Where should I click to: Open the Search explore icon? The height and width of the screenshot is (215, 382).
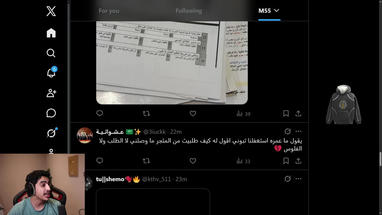[51, 53]
